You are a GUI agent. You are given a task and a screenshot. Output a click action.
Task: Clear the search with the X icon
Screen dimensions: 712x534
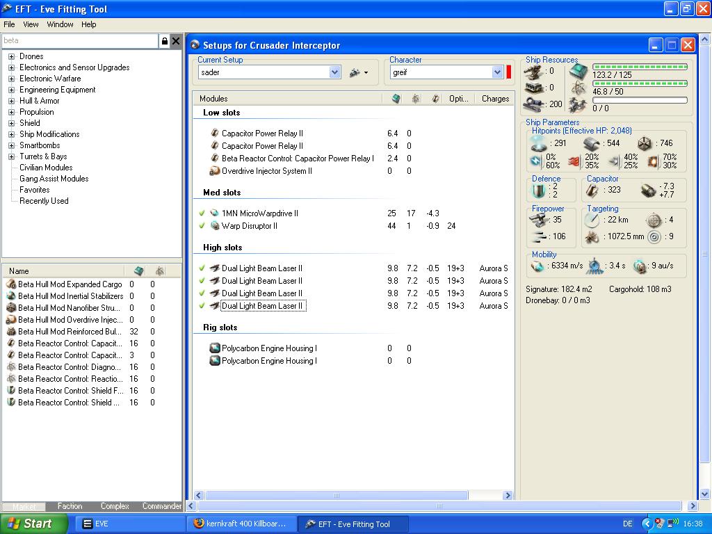(176, 41)
